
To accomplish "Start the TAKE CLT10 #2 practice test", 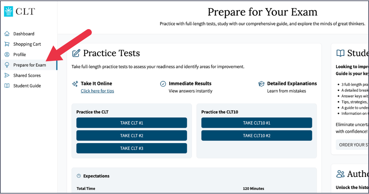I will [257, 135].
